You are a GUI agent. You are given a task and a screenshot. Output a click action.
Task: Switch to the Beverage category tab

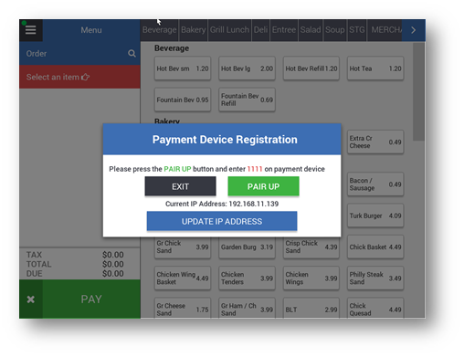click(x=159, y=30)
